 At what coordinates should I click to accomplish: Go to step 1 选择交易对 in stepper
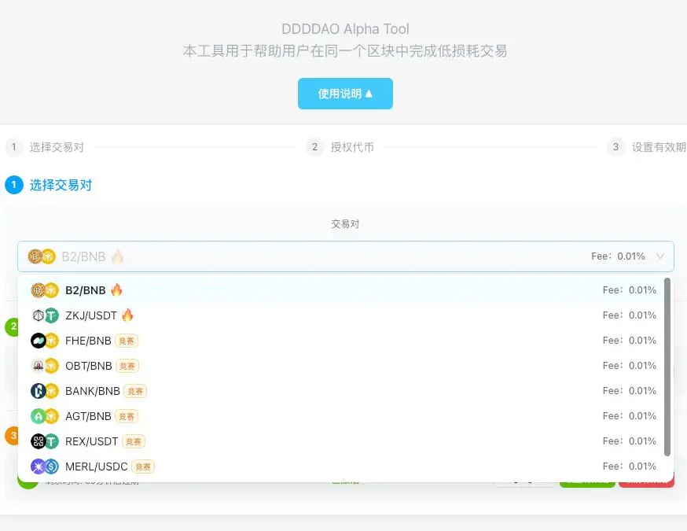point(45,147)
